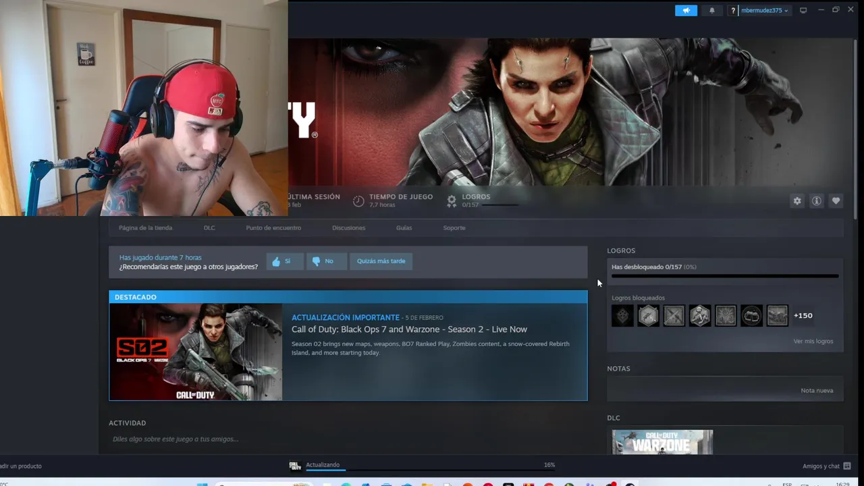The height and width of the screenshot is (486, 864).
Task: Click the sixth locked achievement icon
Action: [x=751, y=315]
